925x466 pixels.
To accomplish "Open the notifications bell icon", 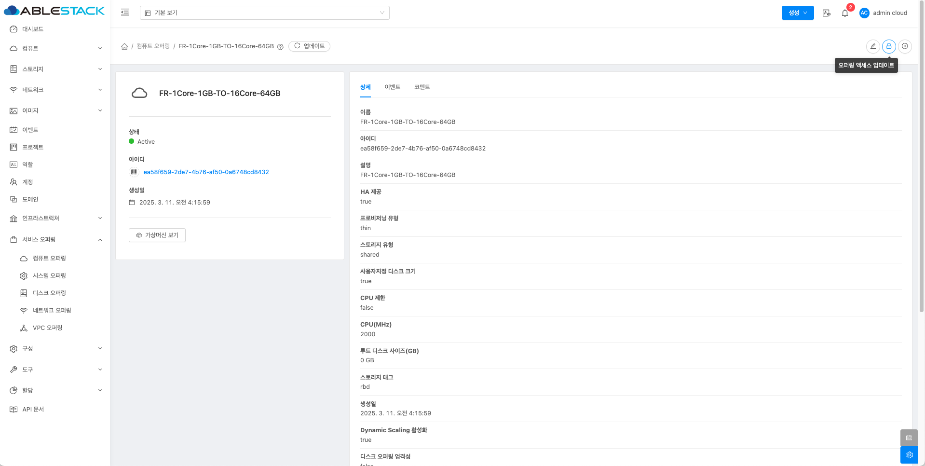I will [x=845, y=13].
